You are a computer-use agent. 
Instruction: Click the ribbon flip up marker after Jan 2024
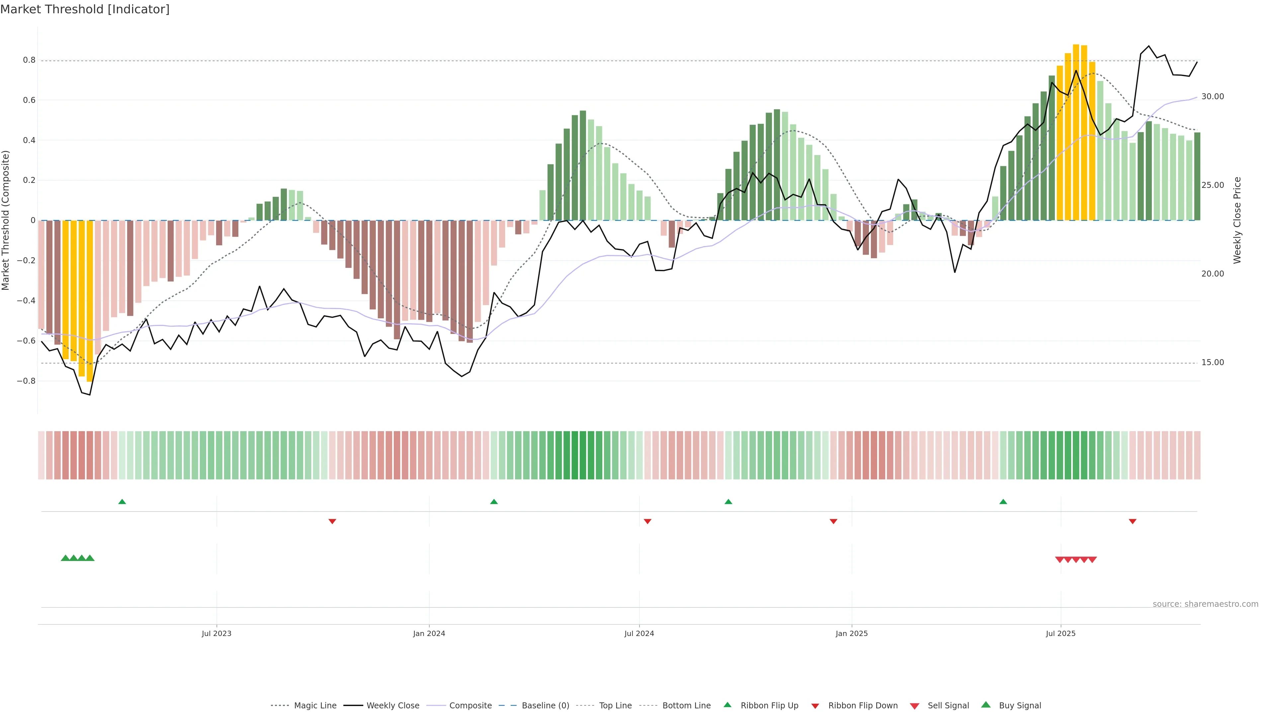(x=493, y=502)
